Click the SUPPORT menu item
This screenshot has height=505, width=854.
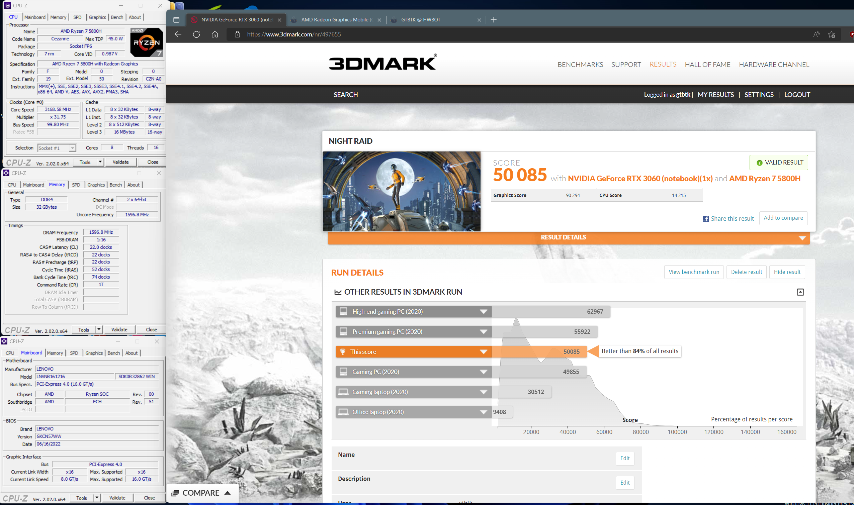(x=626, y=64)
